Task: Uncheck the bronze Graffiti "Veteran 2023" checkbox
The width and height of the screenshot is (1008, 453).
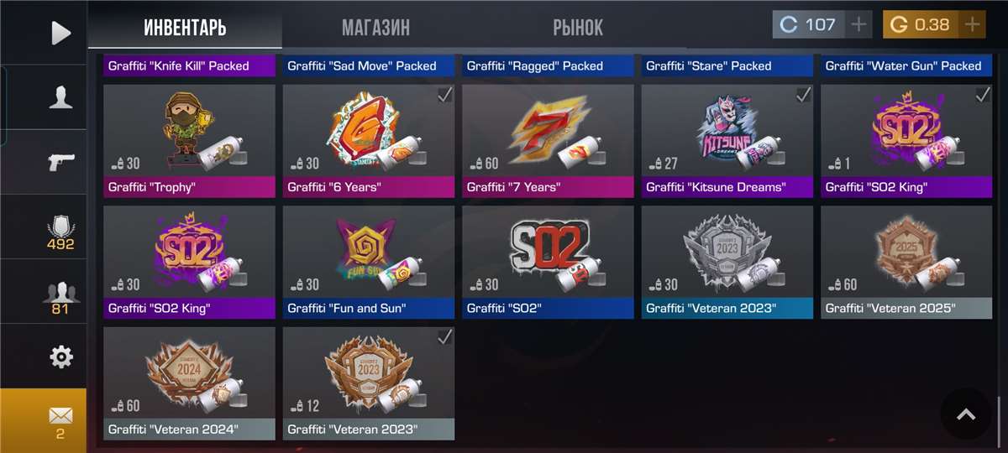Action: (445, 337)
